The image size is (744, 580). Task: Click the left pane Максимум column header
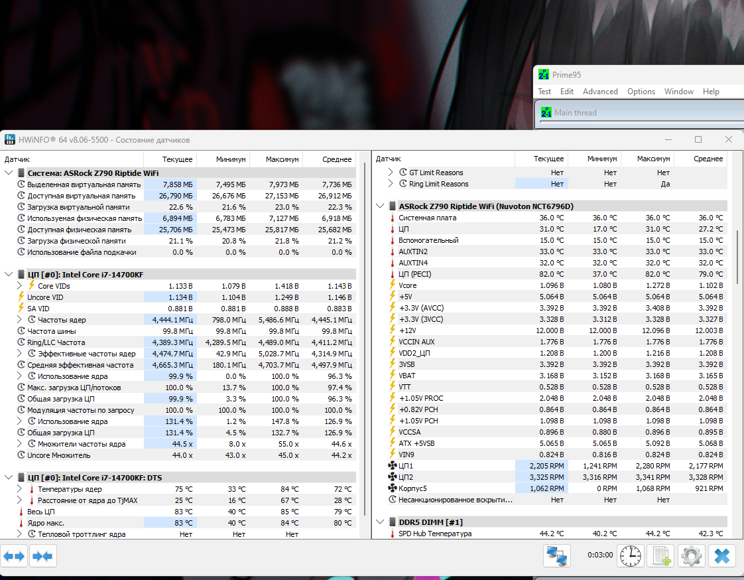click(x=276, y=159)
